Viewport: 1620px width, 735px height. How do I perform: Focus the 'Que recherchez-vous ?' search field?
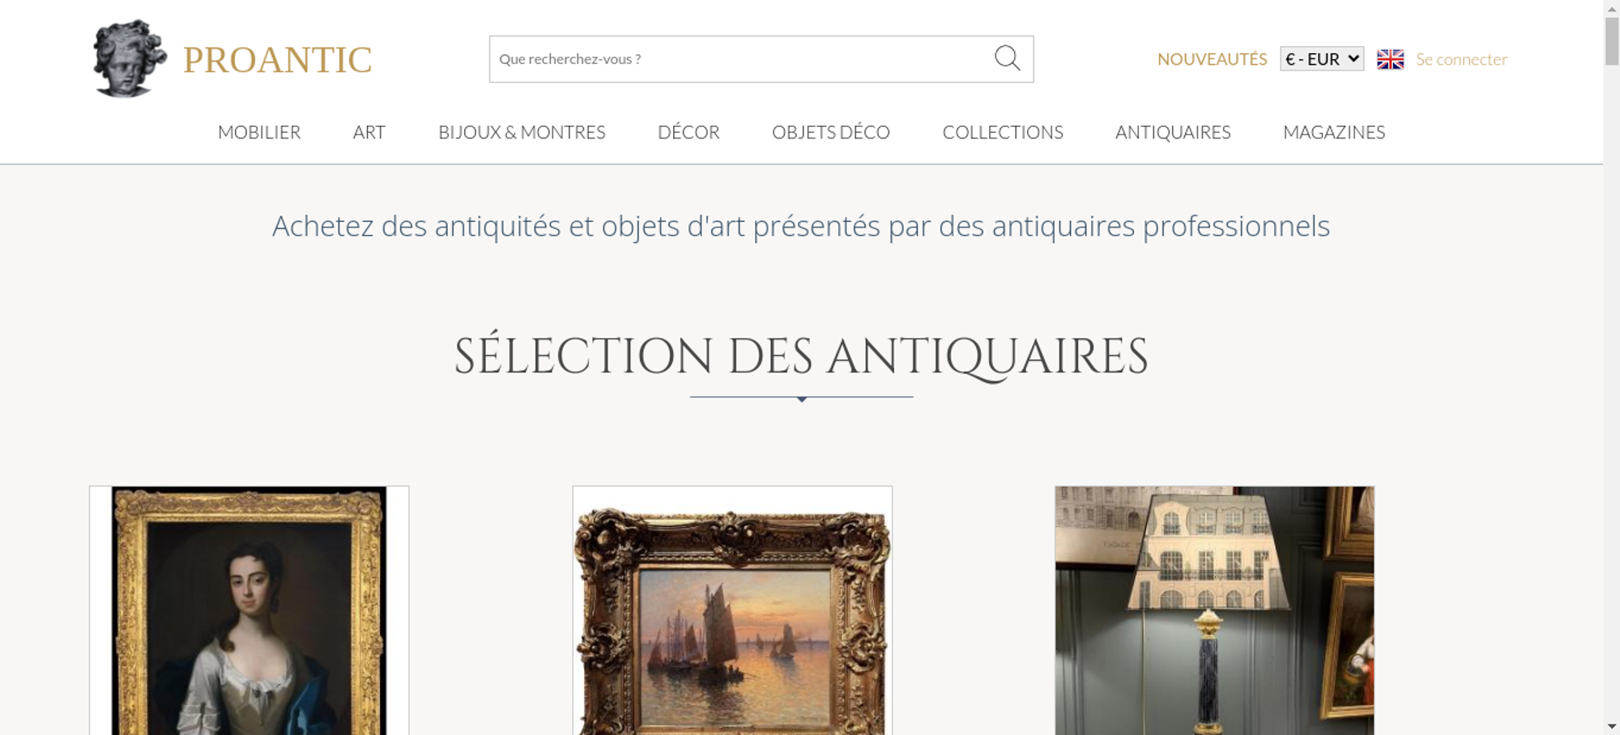(741, 59)
